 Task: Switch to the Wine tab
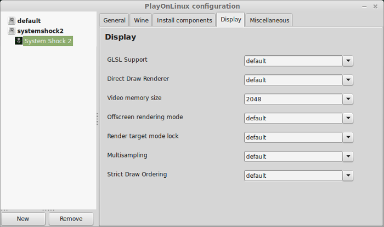point(141,20)
